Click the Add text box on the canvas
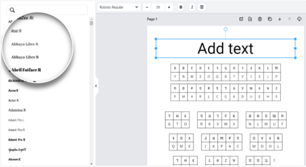Viewport: 306px width, 167px height. (225, 48)
